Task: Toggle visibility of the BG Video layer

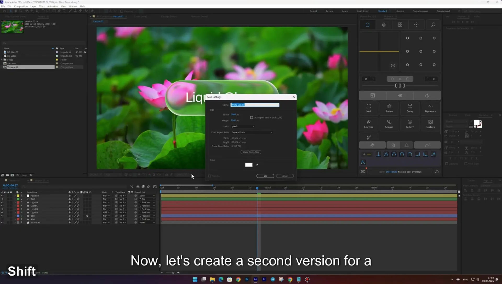Action: [x=2, y=223]
